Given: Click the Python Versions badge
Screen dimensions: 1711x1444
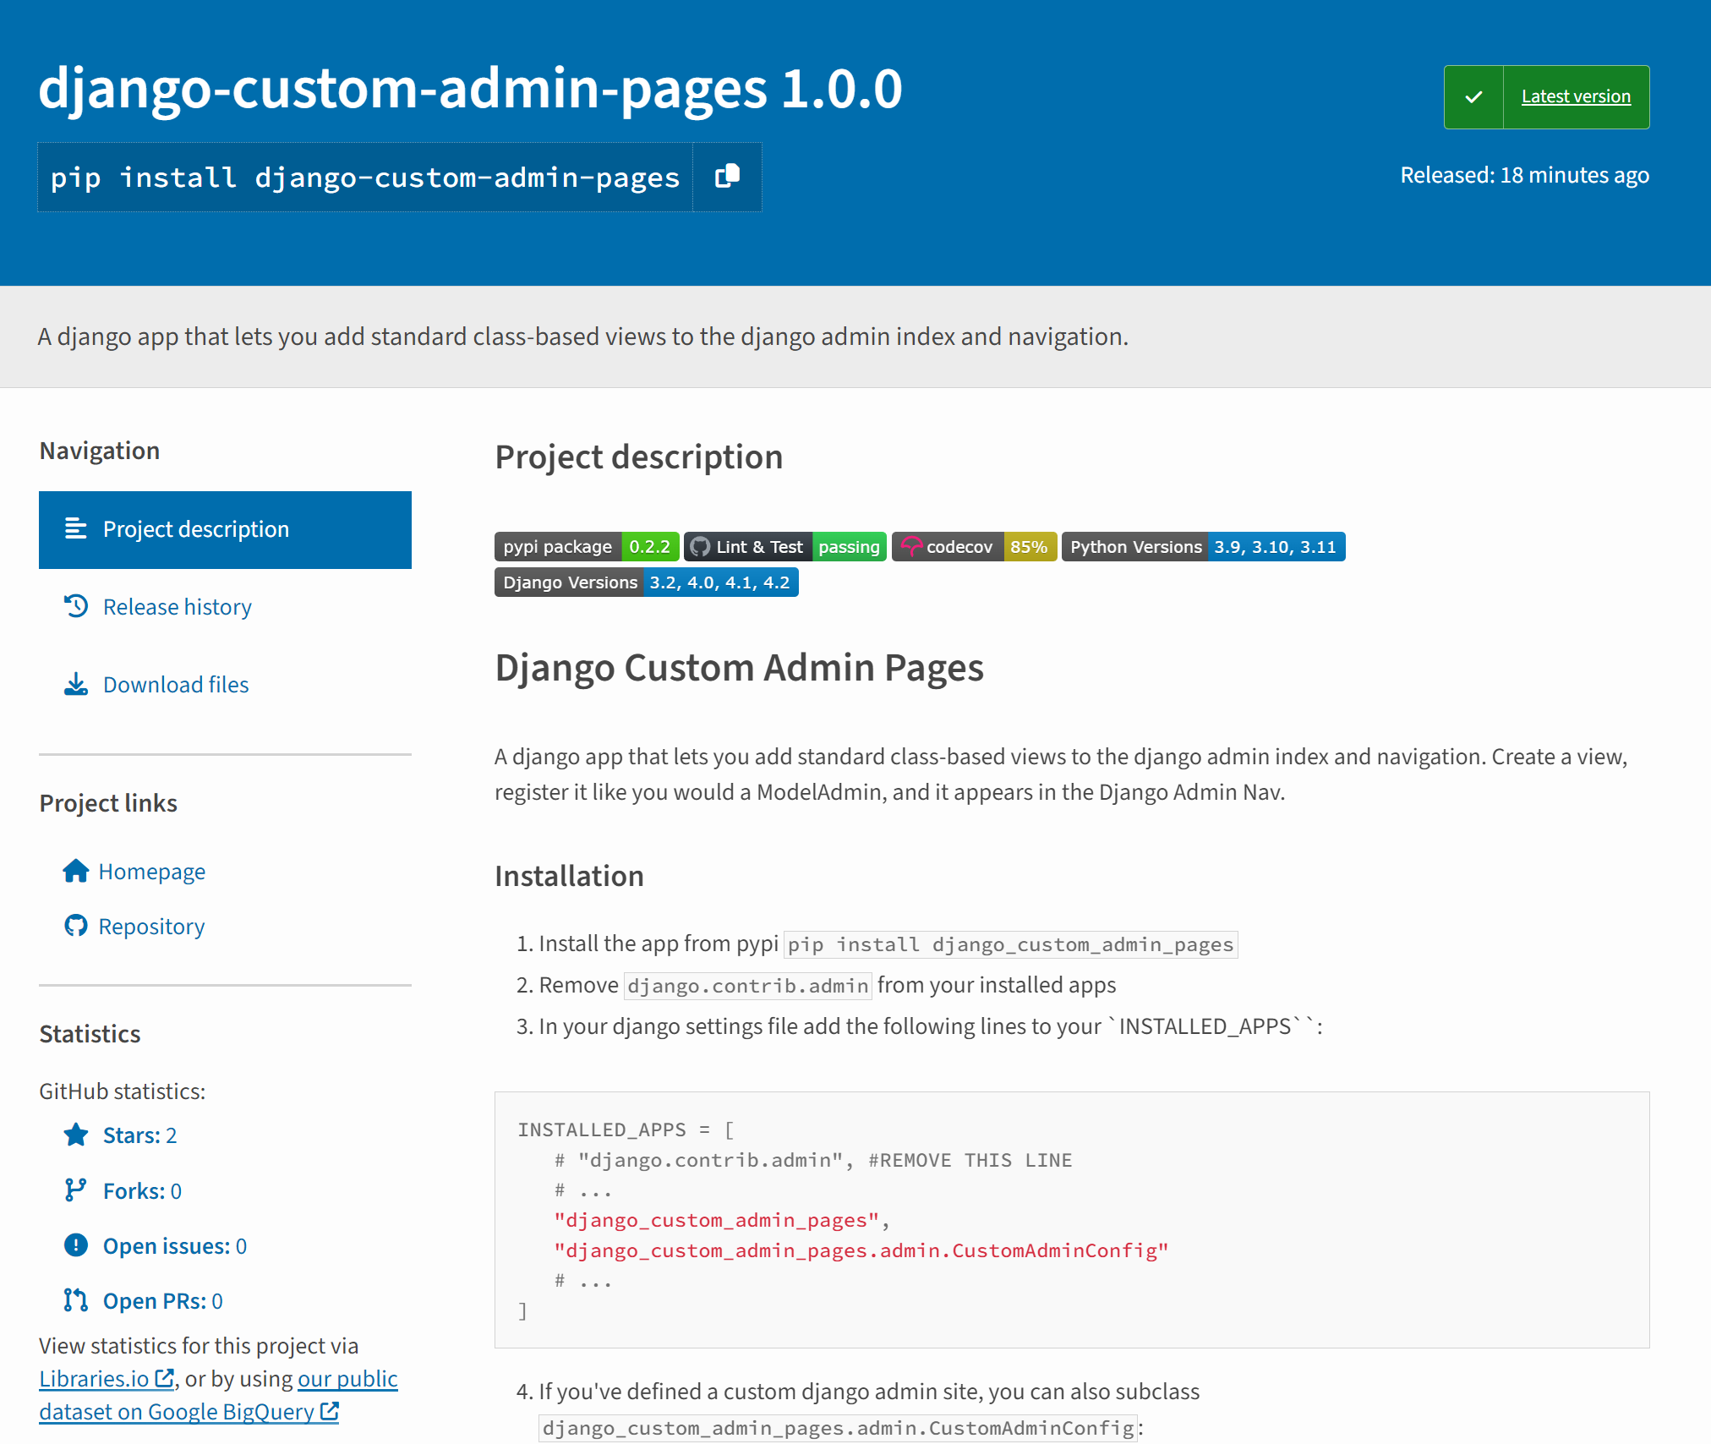Looking at the screenshot, I should point(1203,547).
